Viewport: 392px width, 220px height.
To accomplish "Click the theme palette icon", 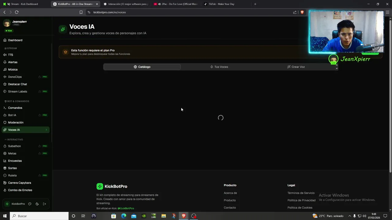I will pos(30,204).
